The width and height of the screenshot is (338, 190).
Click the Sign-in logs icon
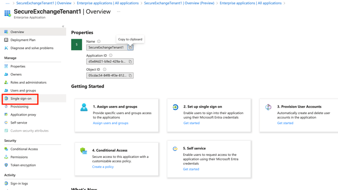click(x=6, y=183)
